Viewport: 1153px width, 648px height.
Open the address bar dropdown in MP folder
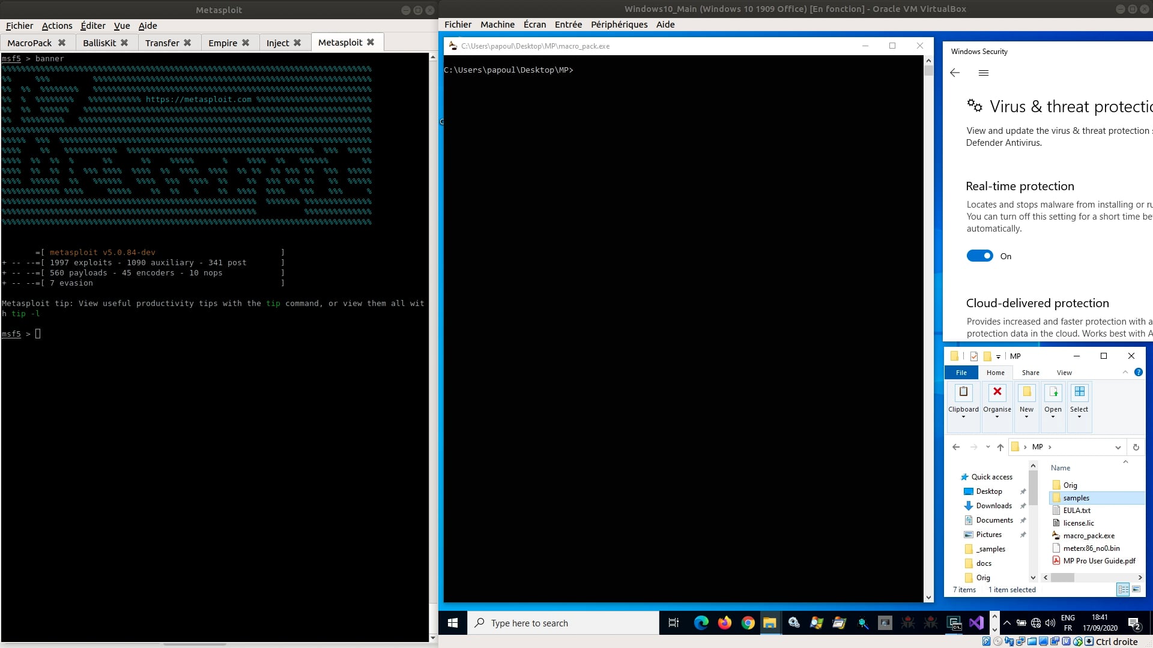click(1118, 447)
